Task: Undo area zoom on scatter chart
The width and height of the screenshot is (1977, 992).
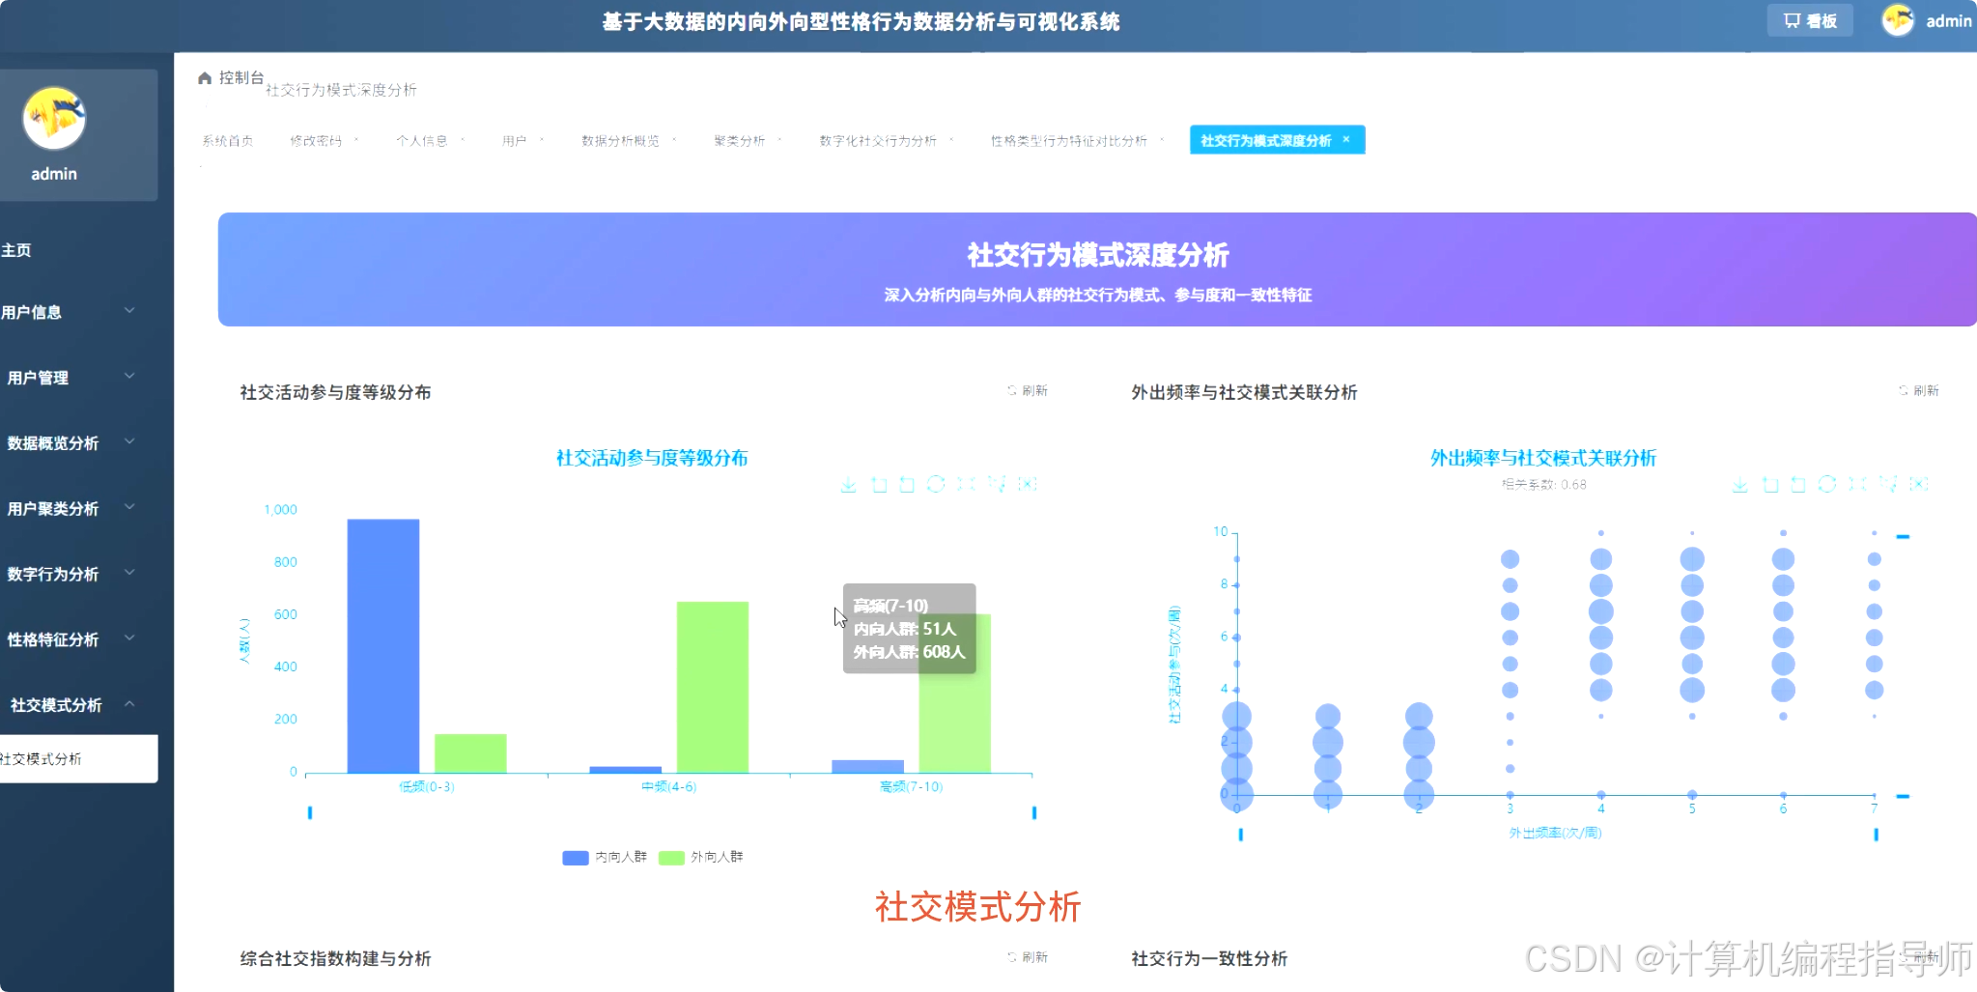Action: point(1798,484)
